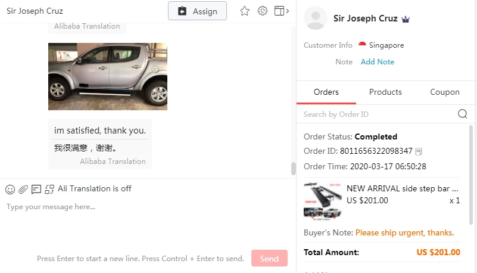Viewport: 477px width, 273px height.
Task: Open quick reply templates icon
Action: point(36,190)
